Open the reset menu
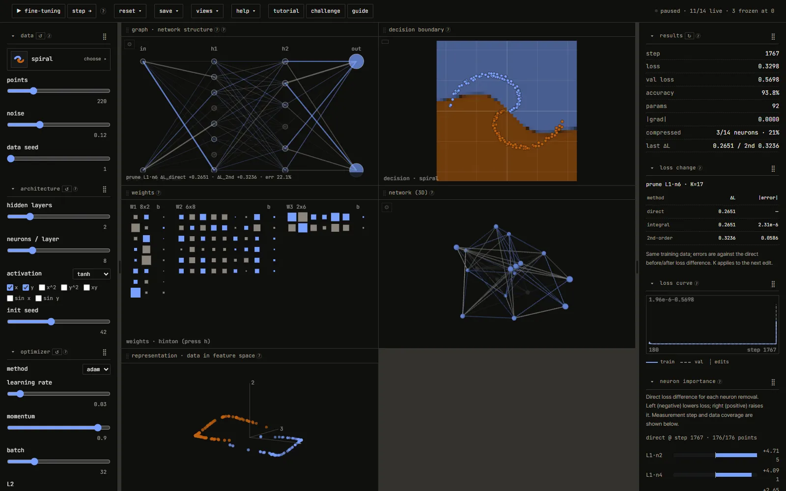 click(x=130, y=11)
